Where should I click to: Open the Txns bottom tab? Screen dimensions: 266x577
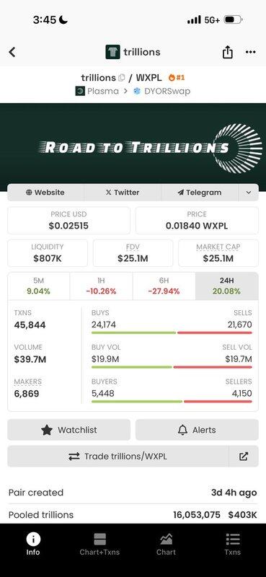point(233,545)
